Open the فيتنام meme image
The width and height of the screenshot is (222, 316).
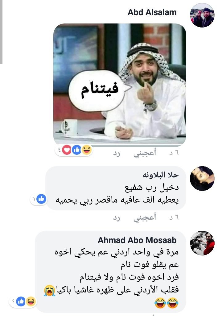pos(120,84)
